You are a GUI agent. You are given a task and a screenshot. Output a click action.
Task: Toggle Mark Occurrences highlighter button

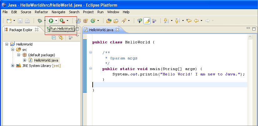click(147, 21)
